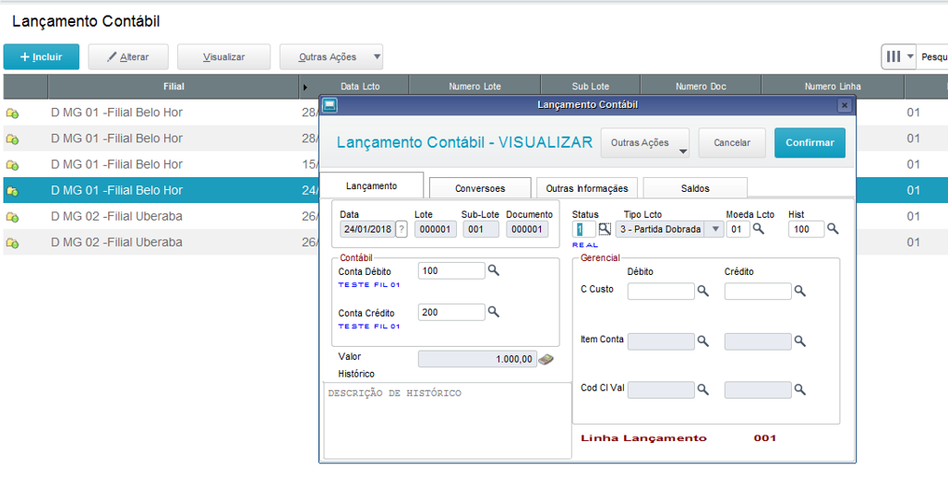The height and width of the screenshot is (477, 948).
Task: Click the Pesquisa search box
Action: (933, 57)
